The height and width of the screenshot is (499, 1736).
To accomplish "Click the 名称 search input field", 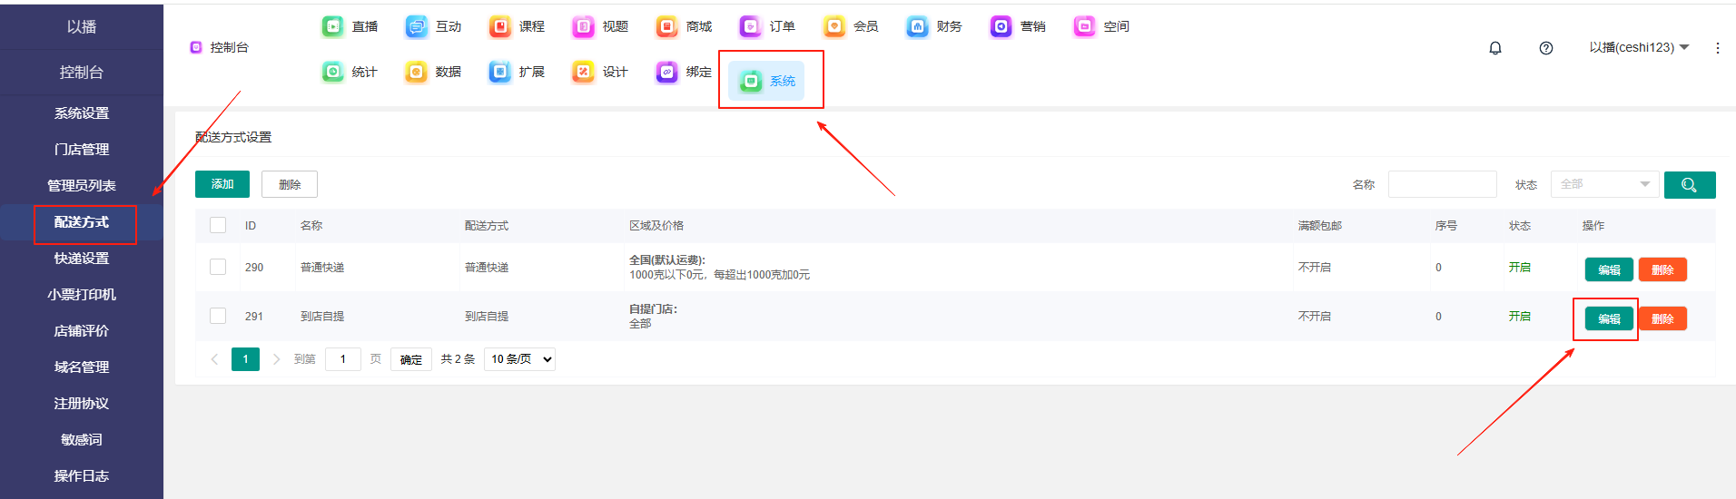I will point(1442,185).
